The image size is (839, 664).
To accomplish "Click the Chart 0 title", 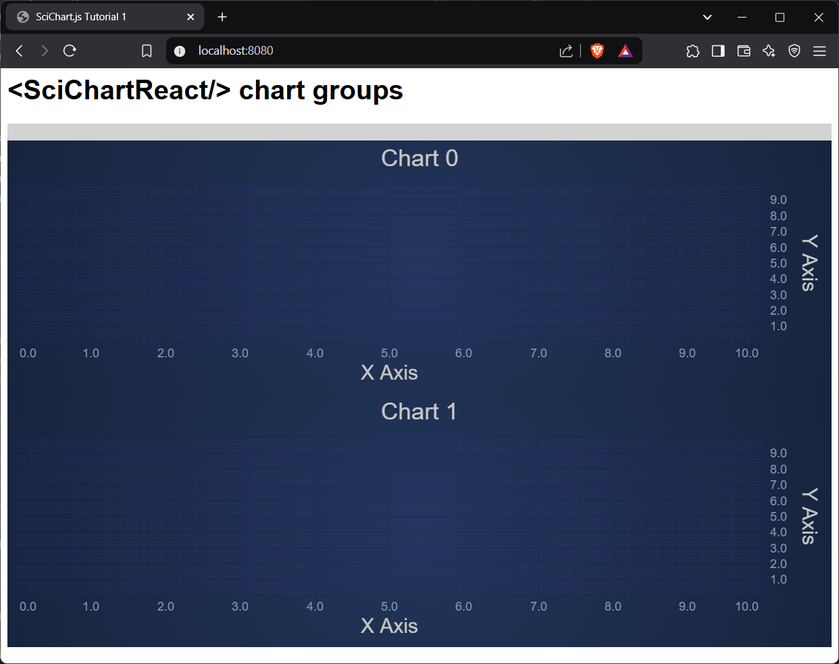I will 419,158.
